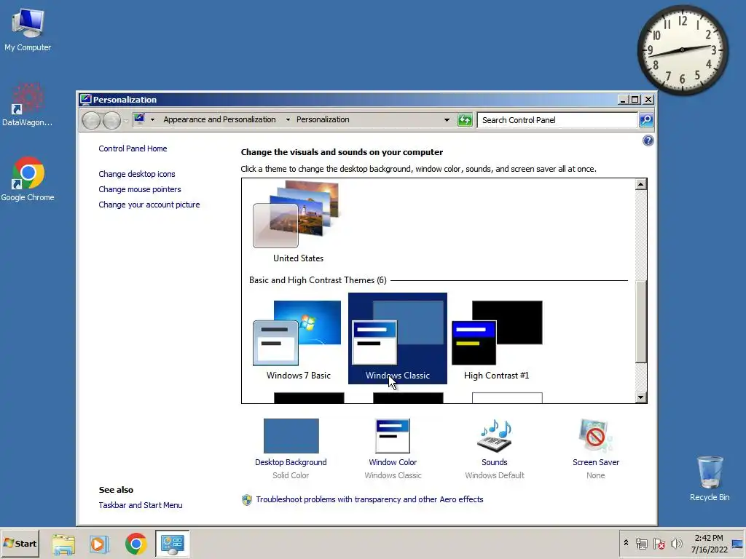Open Change your account picture link

(149, 205)
